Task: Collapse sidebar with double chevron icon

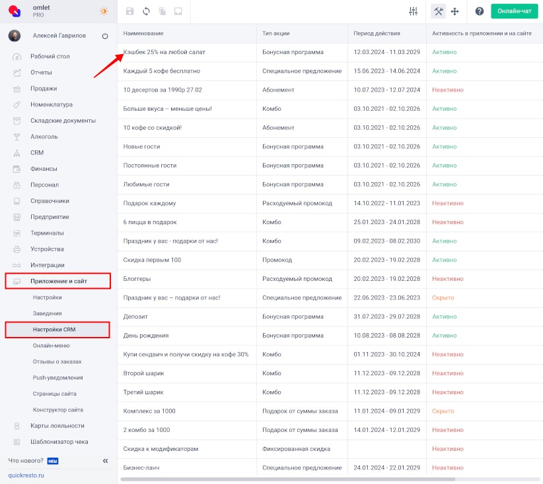Action: pos(105,461)
